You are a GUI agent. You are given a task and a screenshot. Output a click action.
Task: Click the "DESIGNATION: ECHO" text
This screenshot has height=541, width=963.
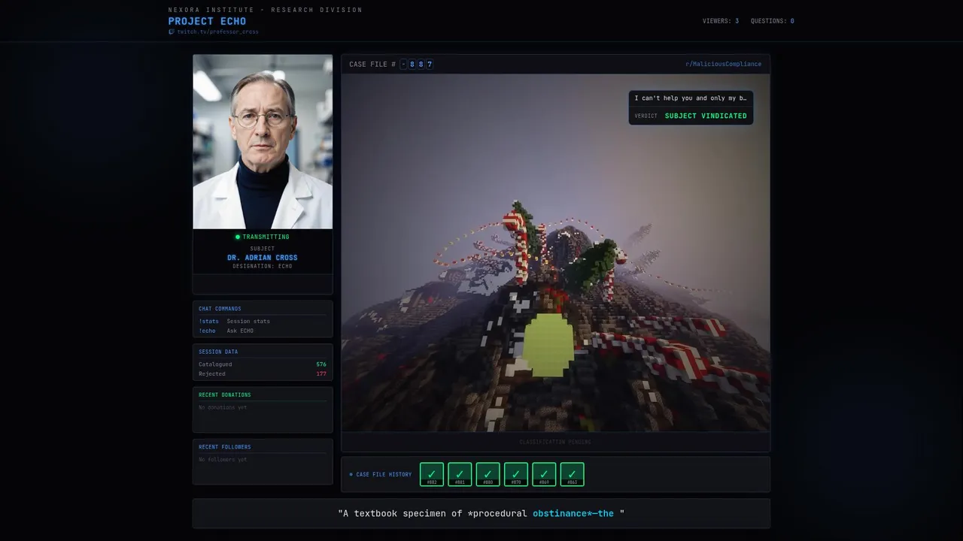263,266
